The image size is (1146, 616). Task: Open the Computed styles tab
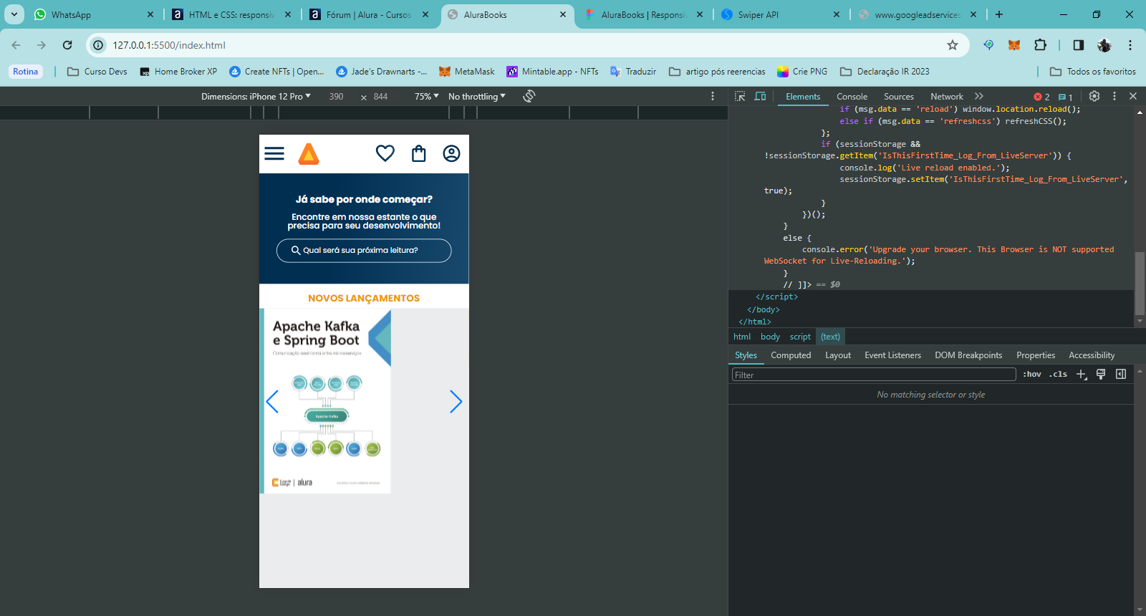pyautogui.click(x=791, y=355)
